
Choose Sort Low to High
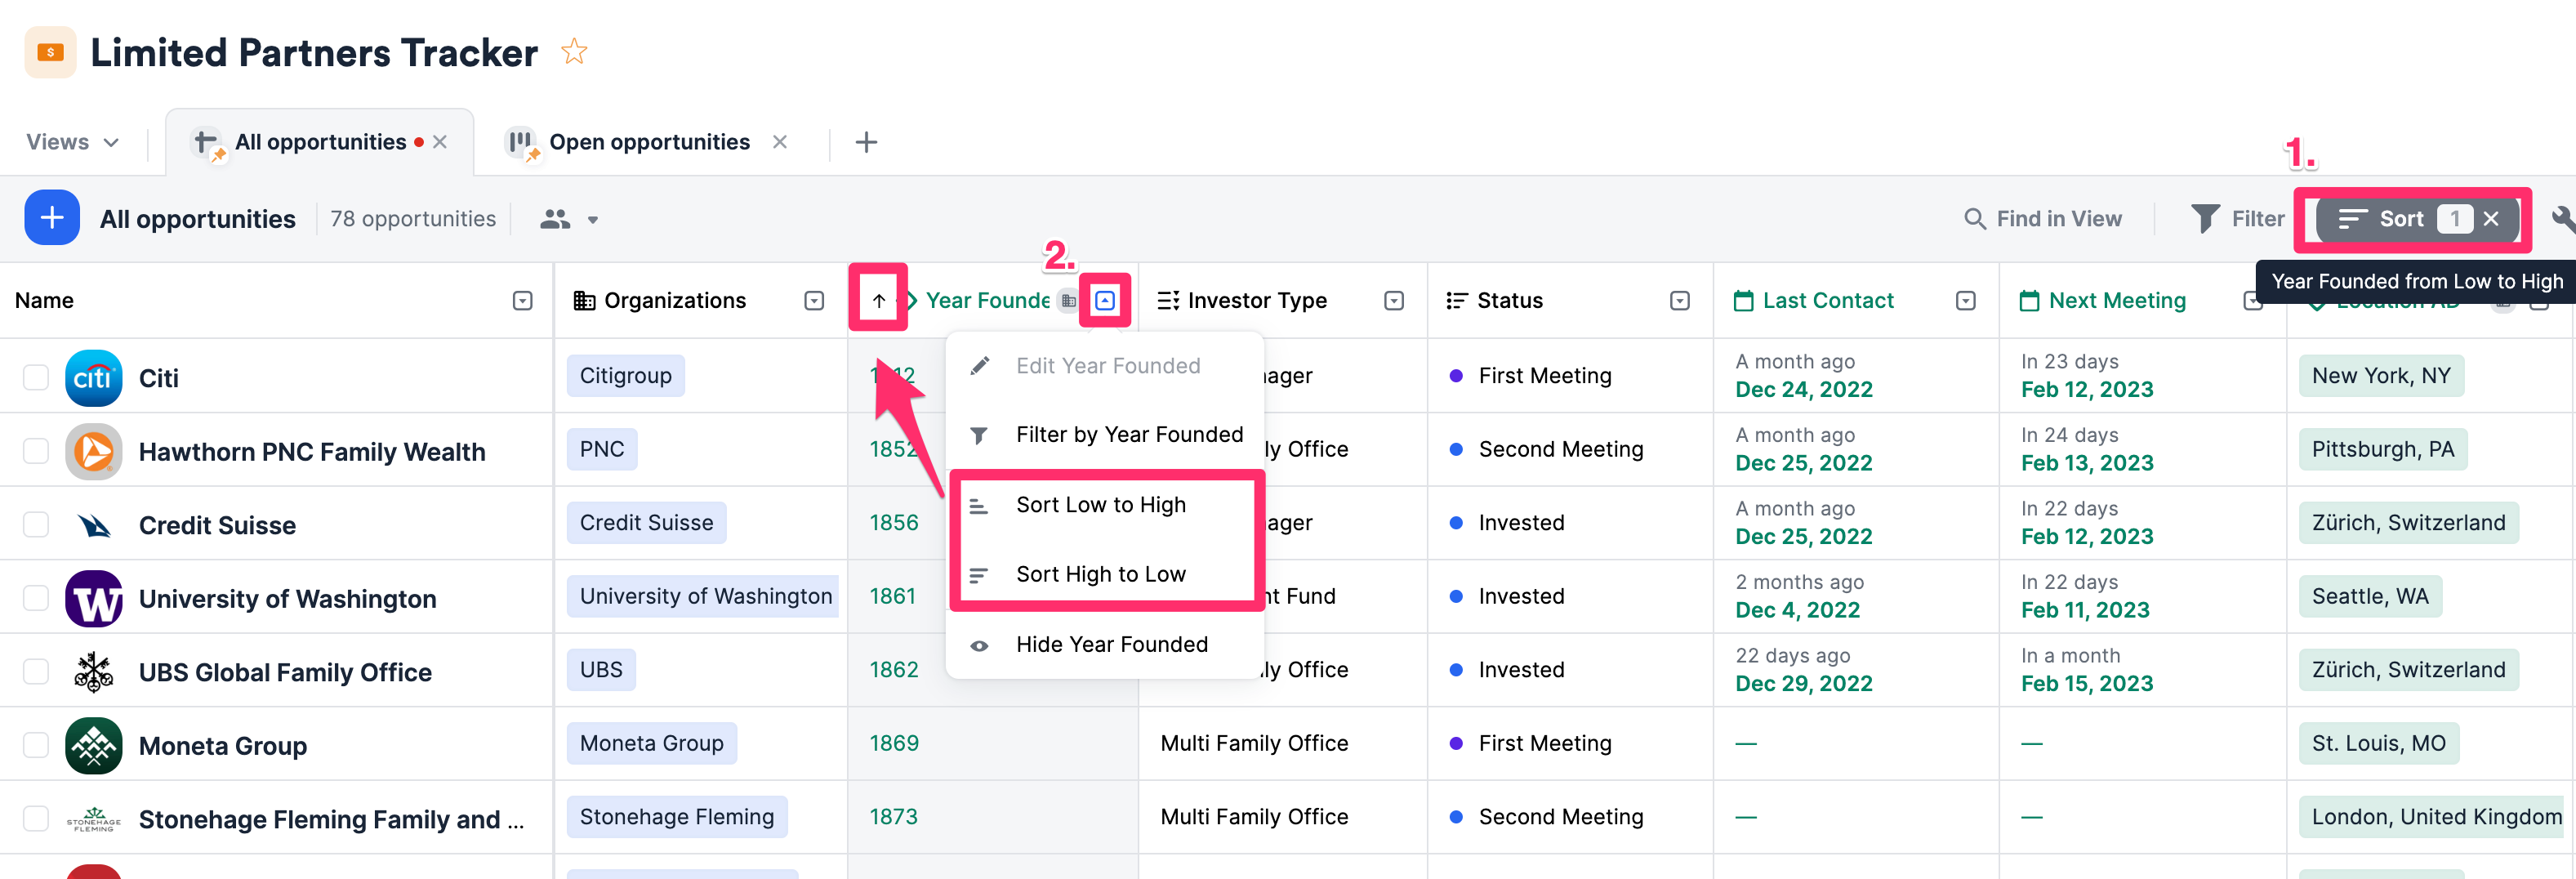click(x=1100, y=505)
